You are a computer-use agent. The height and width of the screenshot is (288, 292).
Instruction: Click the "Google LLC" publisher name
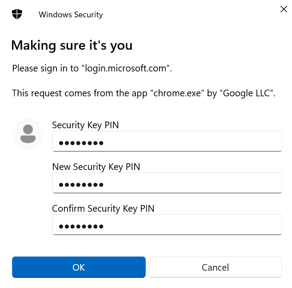pyautogui.click(x=249, y=94)
